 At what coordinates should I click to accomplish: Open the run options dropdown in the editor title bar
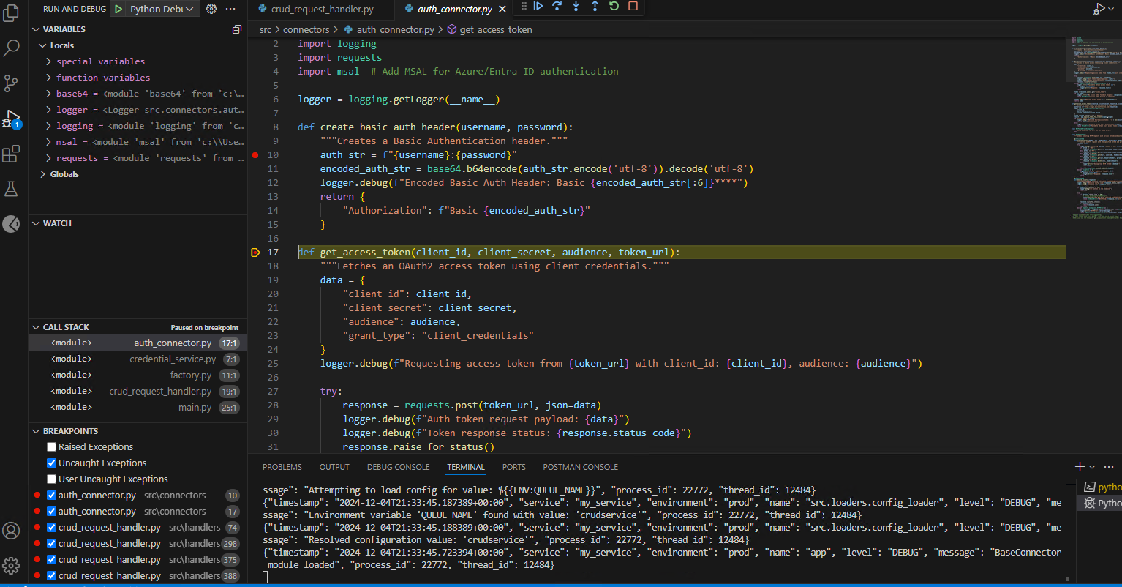tap(1112, 9)
